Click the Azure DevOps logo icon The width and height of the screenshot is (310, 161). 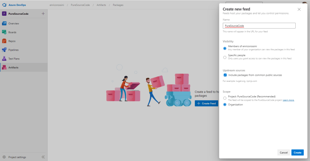[x=4, y=5]
